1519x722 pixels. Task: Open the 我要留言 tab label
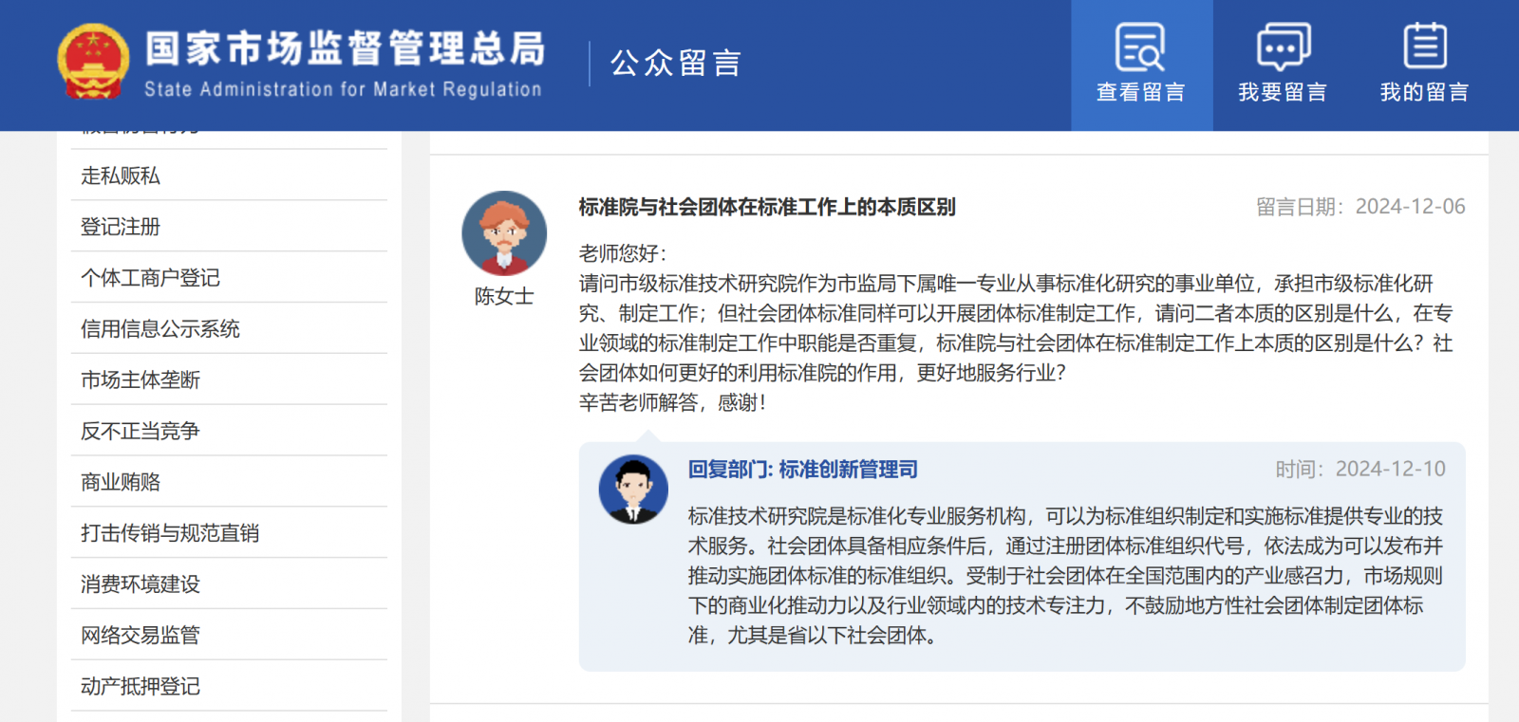tap(1283, 92)
